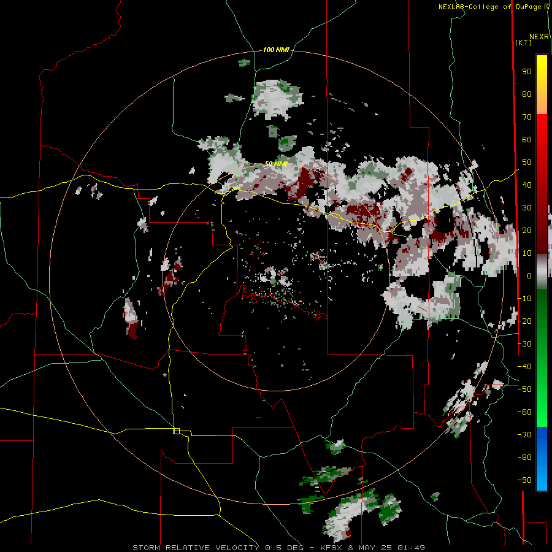552x552 pixels.
Task: Click the -50 value on the velocity scale
Action: pyautogui.click(x=524, y=389)
